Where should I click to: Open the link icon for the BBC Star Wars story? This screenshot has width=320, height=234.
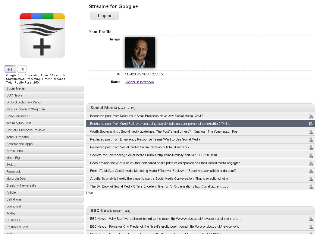[x=311, y=219]
